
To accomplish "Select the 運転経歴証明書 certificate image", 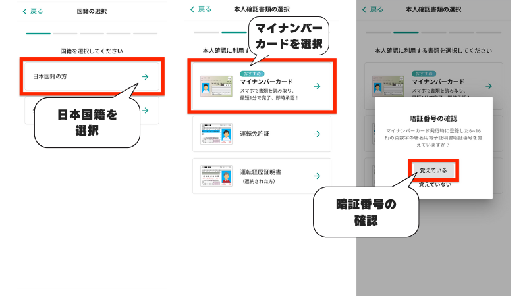I will [217, 176].
